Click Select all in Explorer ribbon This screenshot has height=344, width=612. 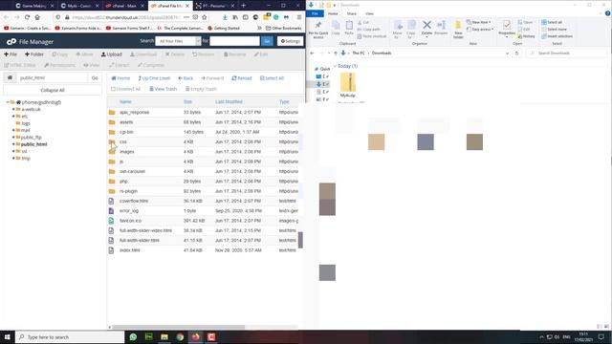pyautogui.click(x=552, y=22)
